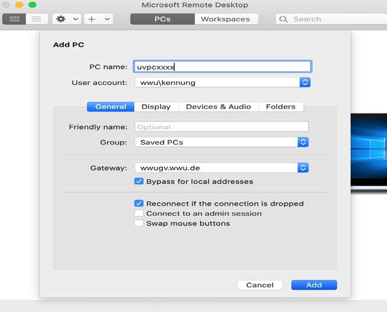
Task: Switch to grid view icon
Action: [x=14, y=19]
